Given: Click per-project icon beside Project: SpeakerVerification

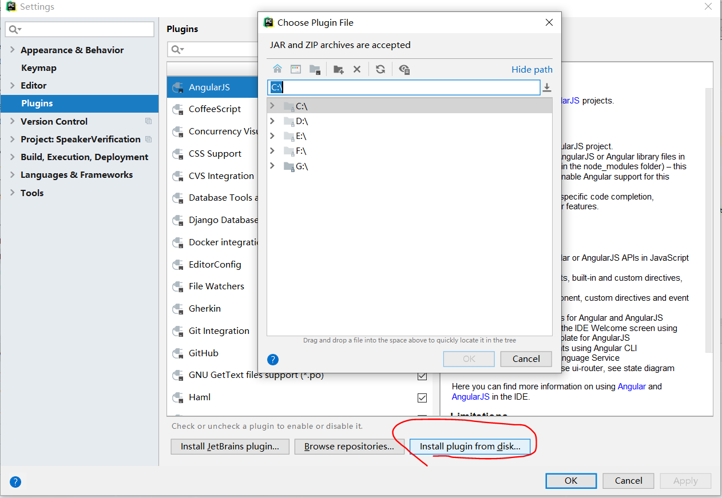Looking at the screenshot, I should [x=149, y=139].
